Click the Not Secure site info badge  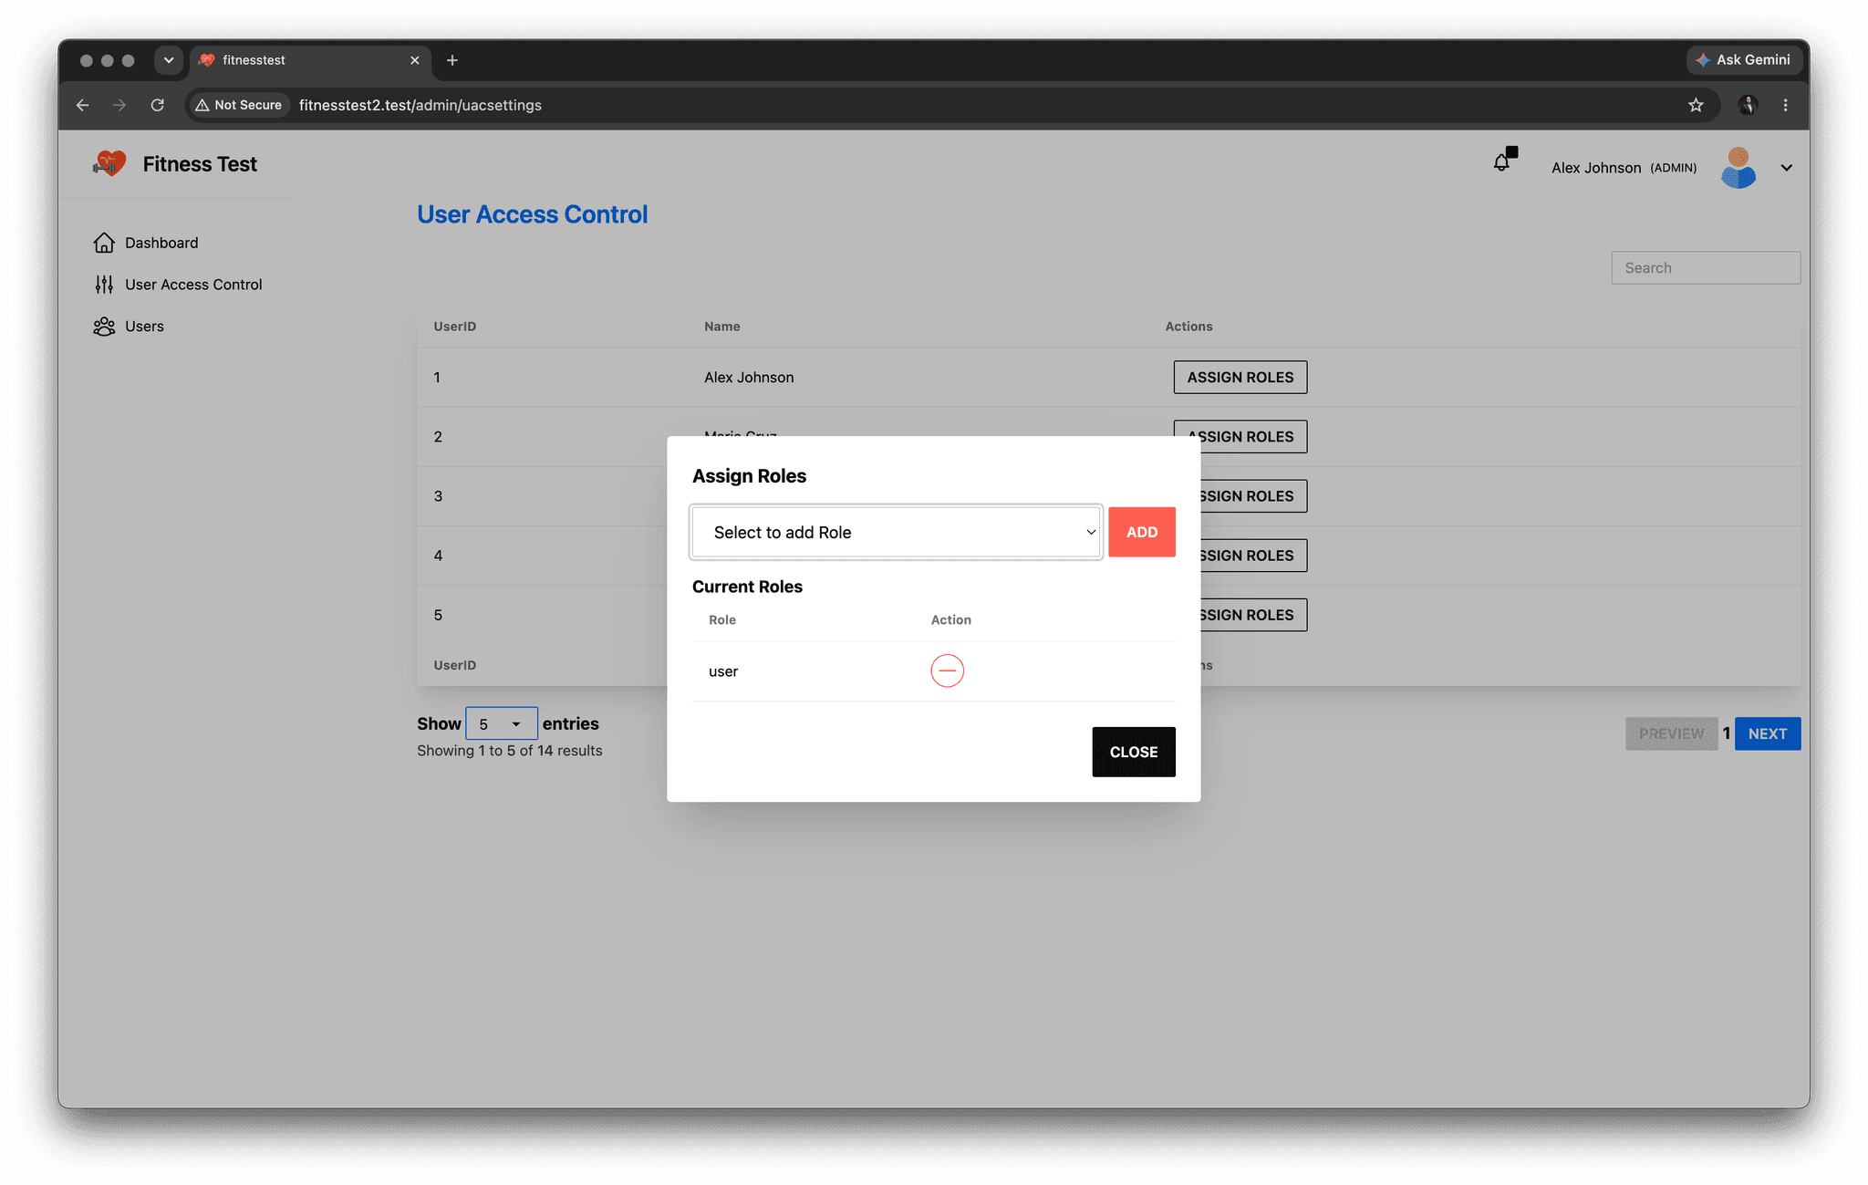[x=239, y=105]
